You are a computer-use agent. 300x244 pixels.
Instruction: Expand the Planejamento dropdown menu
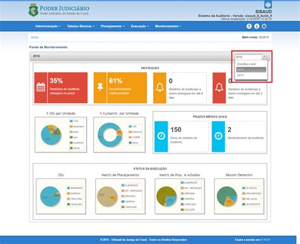[113, 26]
